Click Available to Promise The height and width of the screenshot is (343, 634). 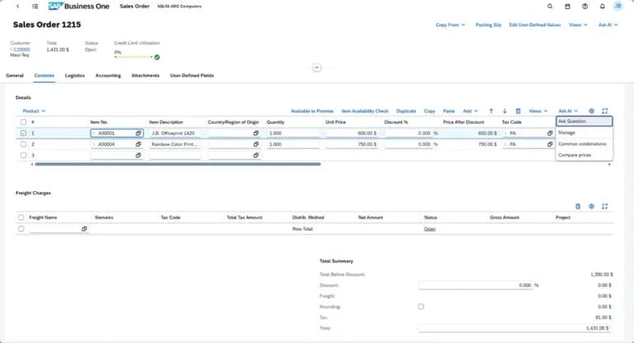point(312,110)
